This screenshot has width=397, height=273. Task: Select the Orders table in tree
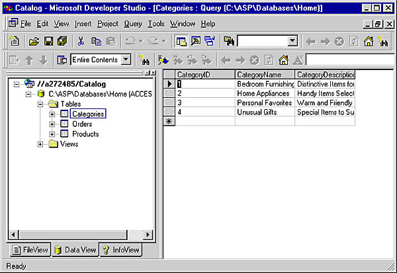tap(82, 124)
